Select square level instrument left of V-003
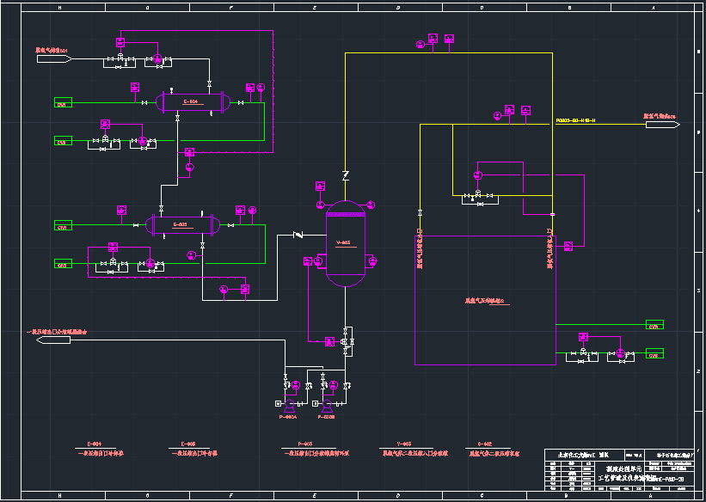This screenshot has width=706, height=502. tap(308, 261)
